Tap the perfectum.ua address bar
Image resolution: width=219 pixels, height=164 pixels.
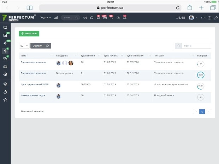click(110, 8)
